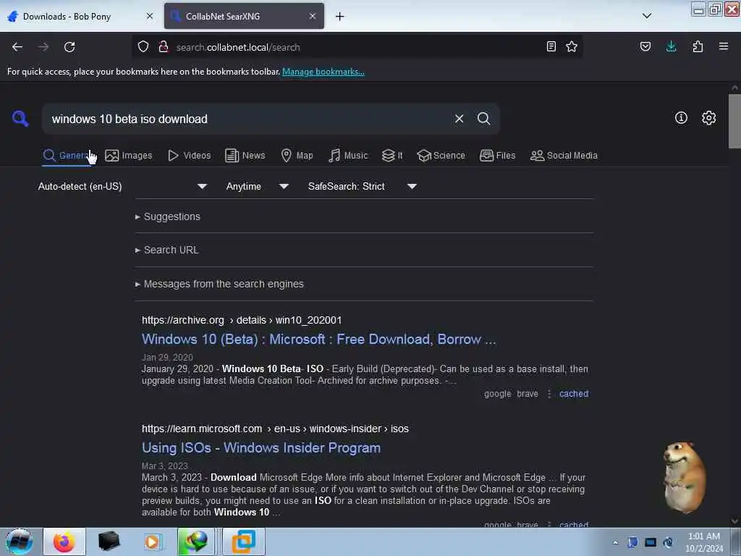The image size is (741, 556).
Task: Open cached link of archive.org result
Action: pyautogui.click(x=574, y=393)
